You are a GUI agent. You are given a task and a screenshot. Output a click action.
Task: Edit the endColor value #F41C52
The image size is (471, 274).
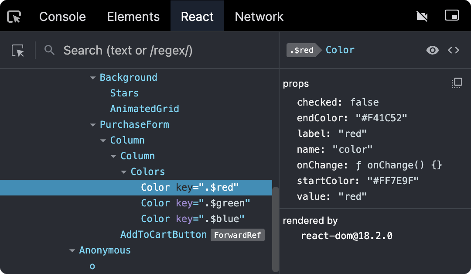375,118
